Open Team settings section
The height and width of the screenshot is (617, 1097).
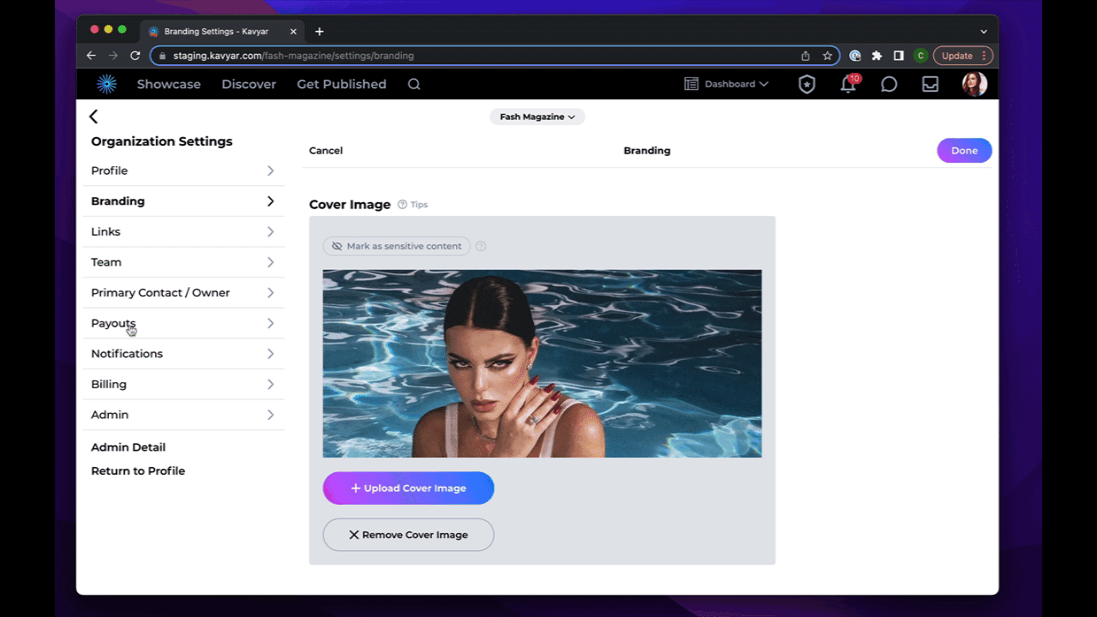tap(183, 262)
